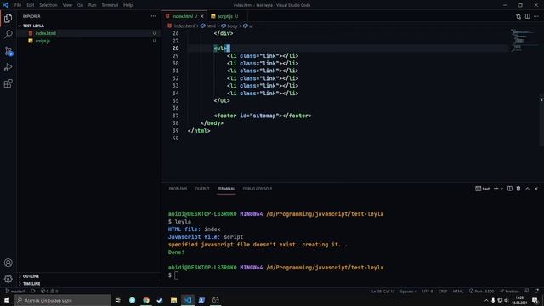Open the Manage gear menu
544x306 pixels.
[8, 278]
